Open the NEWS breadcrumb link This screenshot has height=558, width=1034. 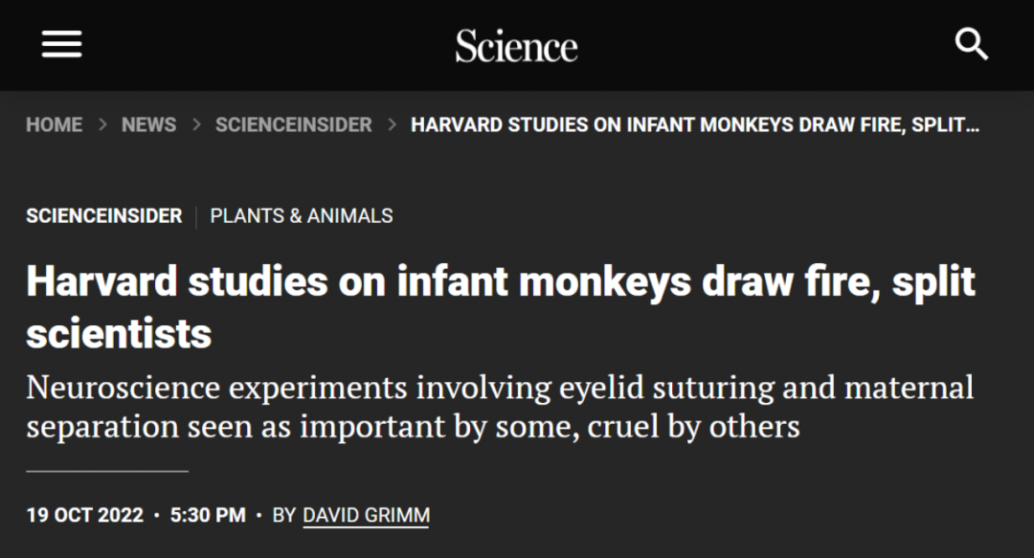149,124
